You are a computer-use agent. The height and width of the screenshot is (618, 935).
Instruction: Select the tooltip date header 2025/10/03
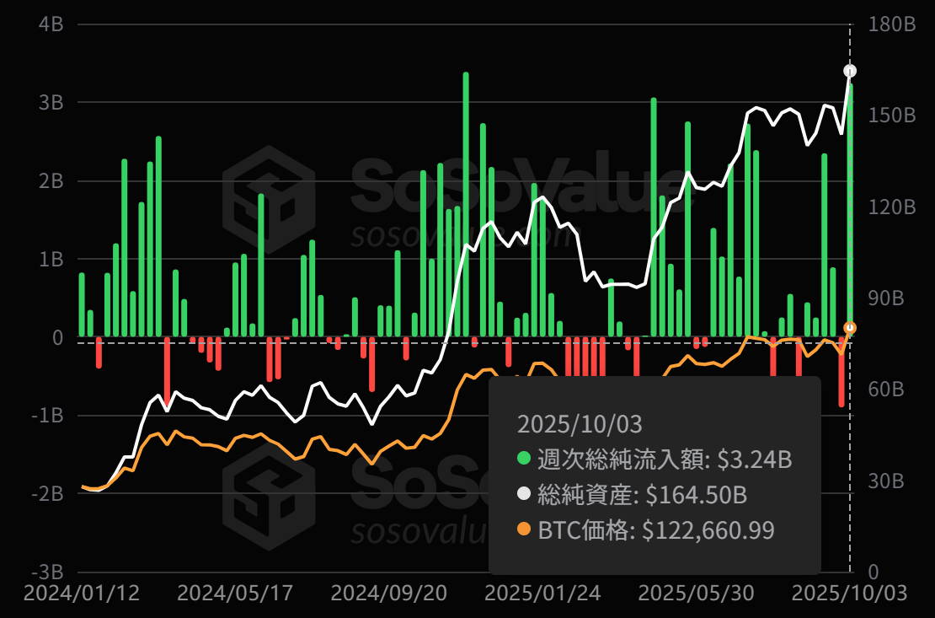[570, 422]
